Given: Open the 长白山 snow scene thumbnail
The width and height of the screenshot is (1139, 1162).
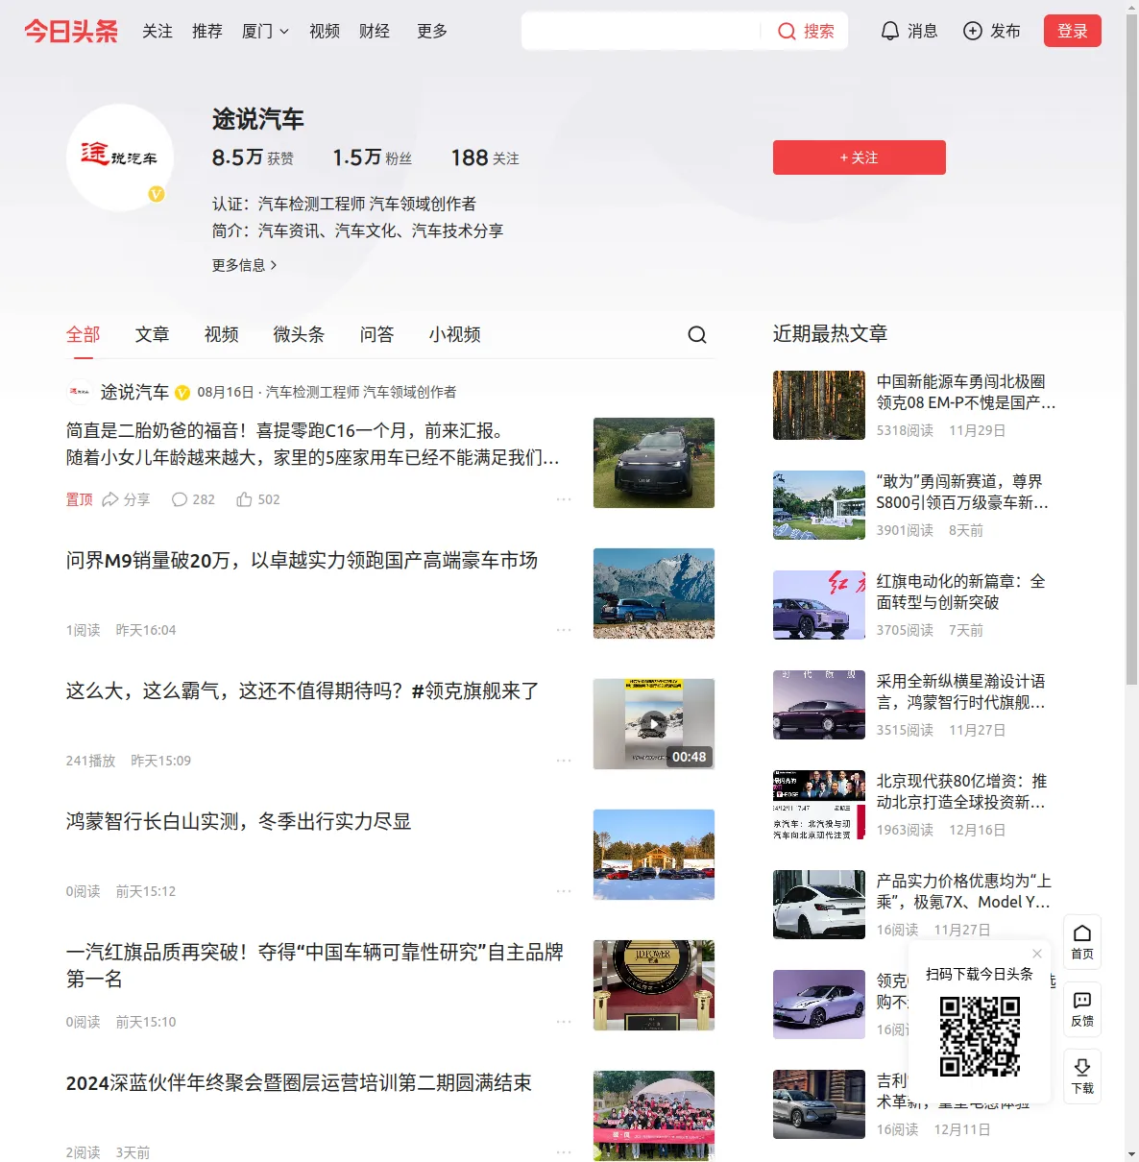Looking at the screenshot, I should coord(654,855).
